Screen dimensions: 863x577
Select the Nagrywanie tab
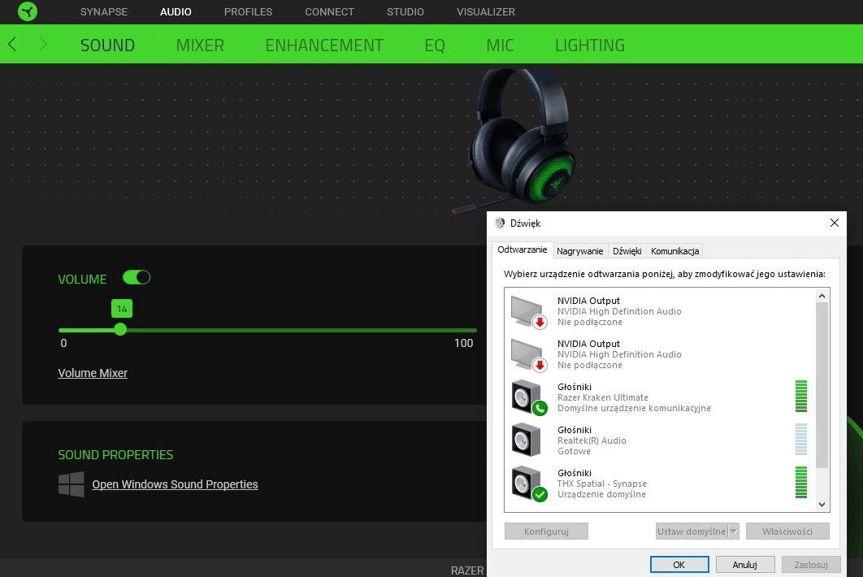pyautogui.click(x=579, y=251)
